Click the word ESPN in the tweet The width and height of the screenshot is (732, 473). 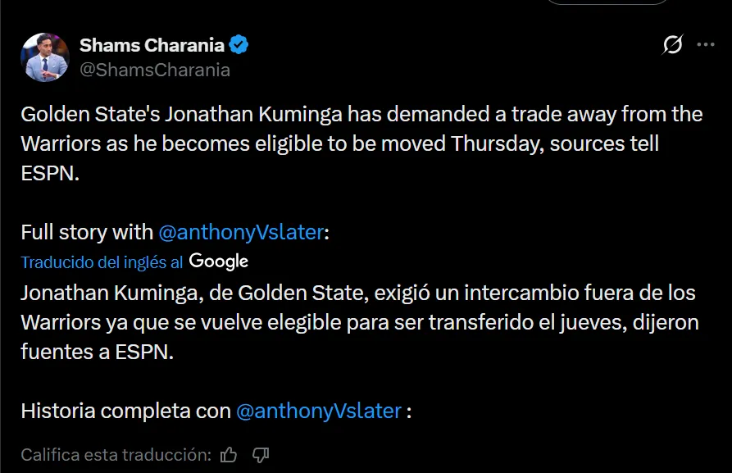[x=48, y=174]
